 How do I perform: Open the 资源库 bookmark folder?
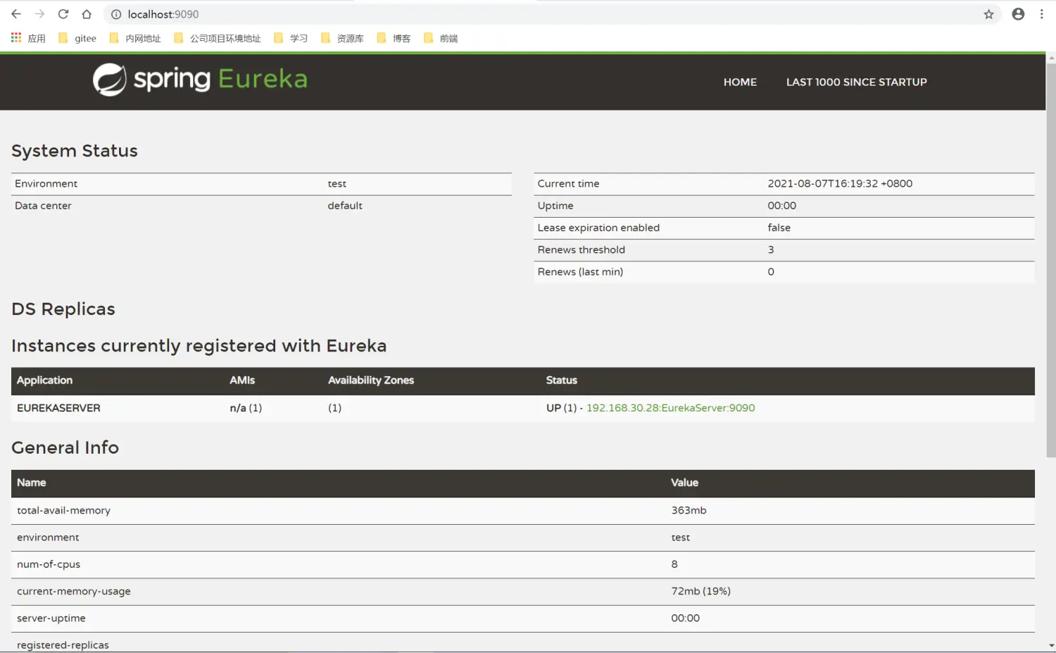(342, 38)
